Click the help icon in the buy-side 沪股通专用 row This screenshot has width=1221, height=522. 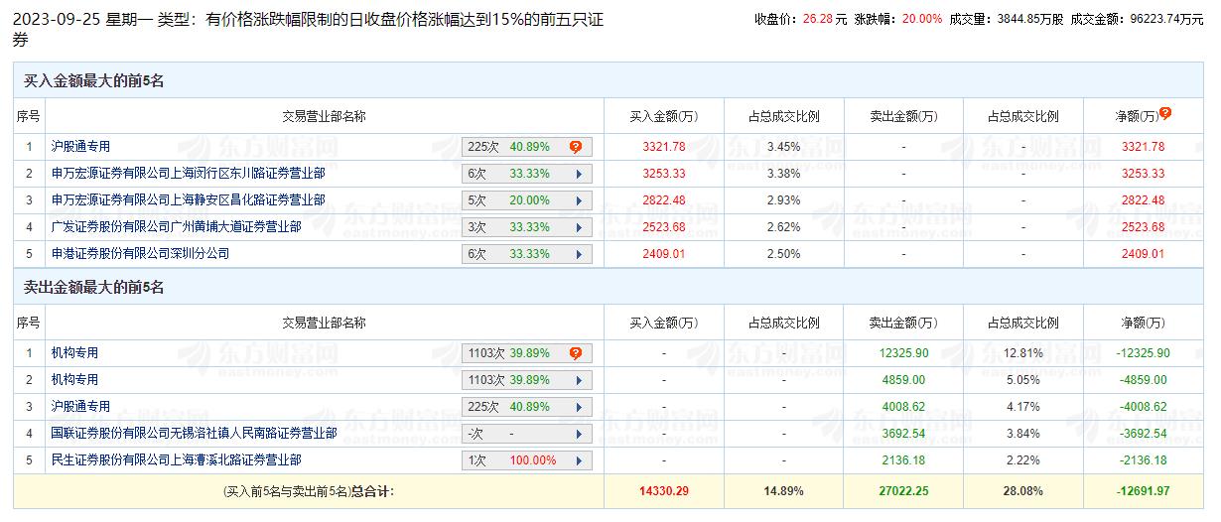(575, 147)
